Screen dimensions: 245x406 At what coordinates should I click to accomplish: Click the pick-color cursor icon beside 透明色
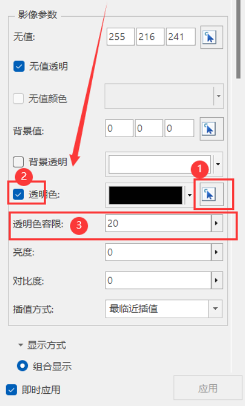[x=212, y=194]
